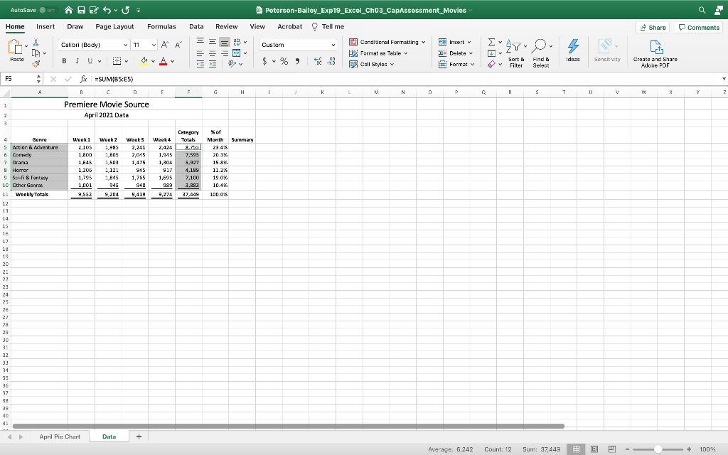Open the Comments button
Viewport: 728px width, 455px height.
pos(699,28)
